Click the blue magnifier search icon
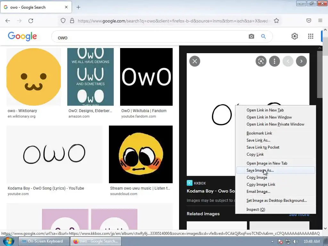Viewport: 328px width, 246px height. pyautogui.click(x=263, y=37)
